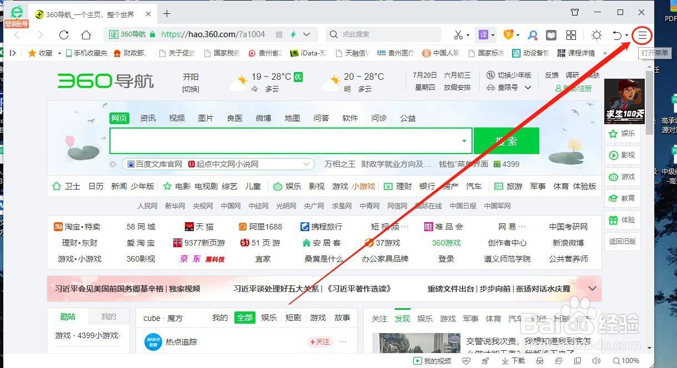This screenshot has height=368, width=677.
Task: Select the 视频 search tab
Action: pos(177,118)
